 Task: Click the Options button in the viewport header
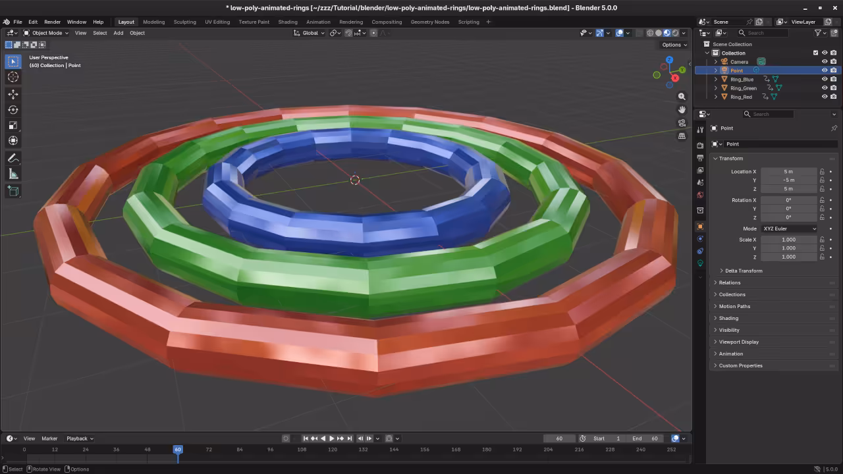click(x=672, y=44)
